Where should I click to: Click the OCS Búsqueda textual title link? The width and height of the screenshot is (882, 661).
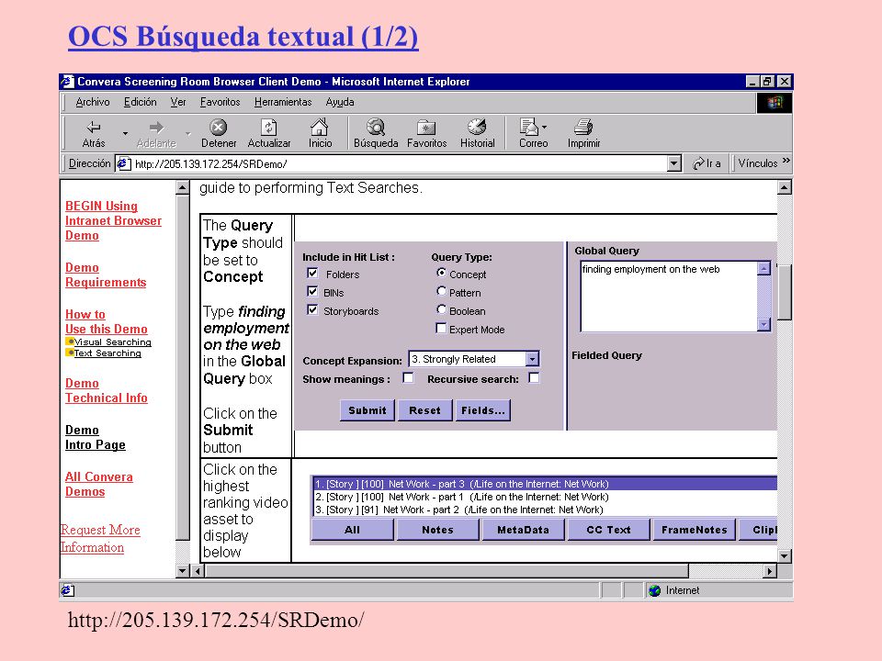point(243,37)
